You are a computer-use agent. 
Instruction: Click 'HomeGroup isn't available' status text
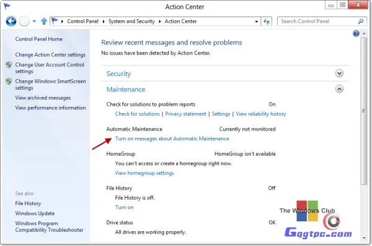tap(245, 154)
